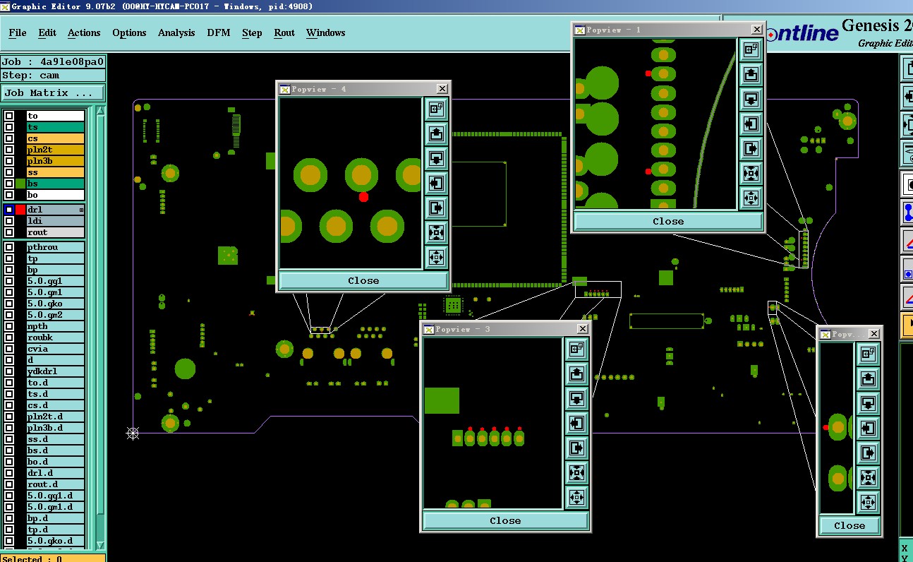Pan down in Popview - 3
Viewport: 913px width, 562px height.
click(577, 397)
